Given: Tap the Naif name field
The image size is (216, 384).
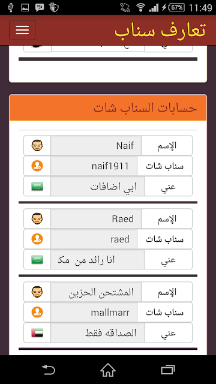Looking at the screenshot, I should (x=96, y=145).
